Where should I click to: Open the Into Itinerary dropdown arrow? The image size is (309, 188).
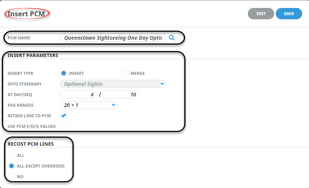162,84
